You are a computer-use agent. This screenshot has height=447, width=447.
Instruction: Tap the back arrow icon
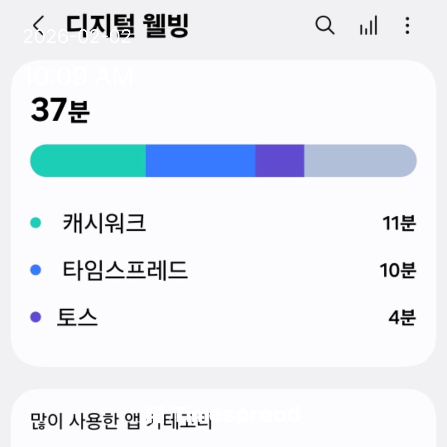(38, 26)
